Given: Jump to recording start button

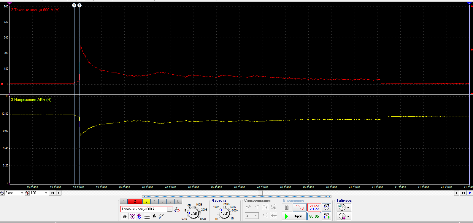Looking at the screenshot, I should (53, 193).
